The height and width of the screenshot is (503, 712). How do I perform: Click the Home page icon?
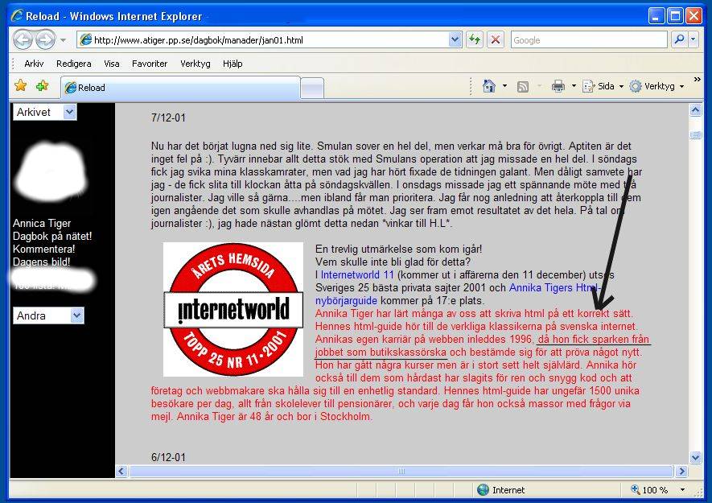489,86
